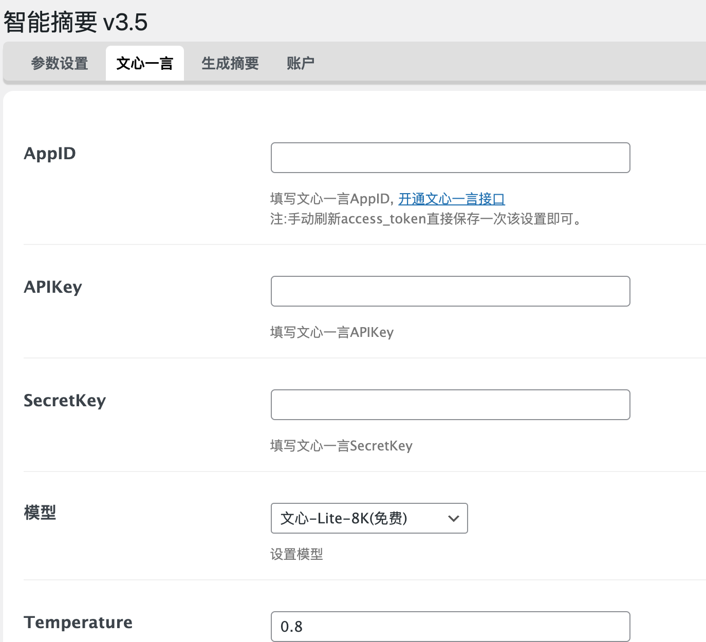The height and width of the screenshot is (642, 706).
Task: Switch to the 账户 tab
Action: click(x=301, y=63)
